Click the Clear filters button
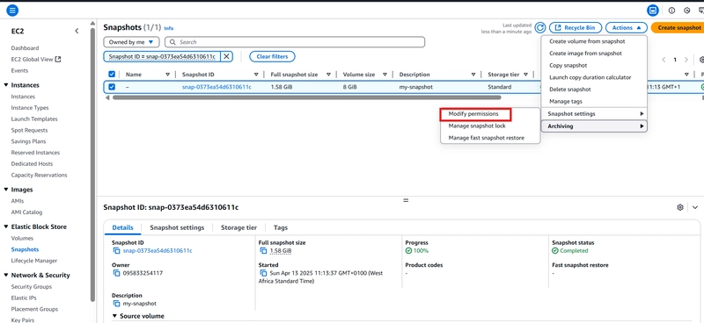This screenshot has width=704, height=323. [272, 56]
